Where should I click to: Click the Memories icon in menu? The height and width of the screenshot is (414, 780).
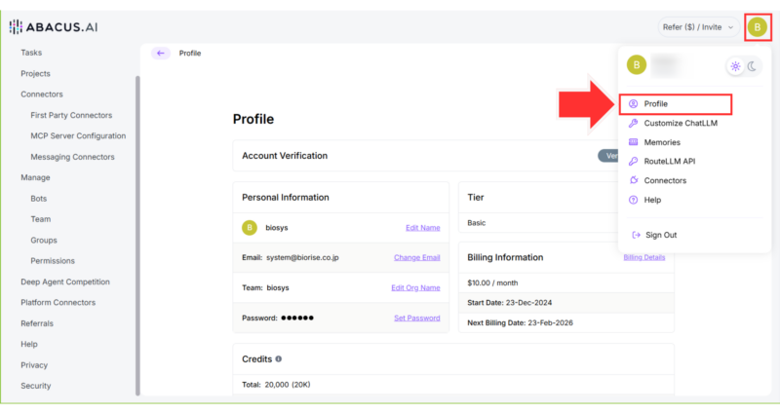pyautogui.click(x=633, y=142)
